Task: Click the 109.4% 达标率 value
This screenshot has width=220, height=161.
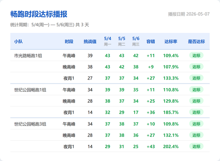Action: (171, 56)
